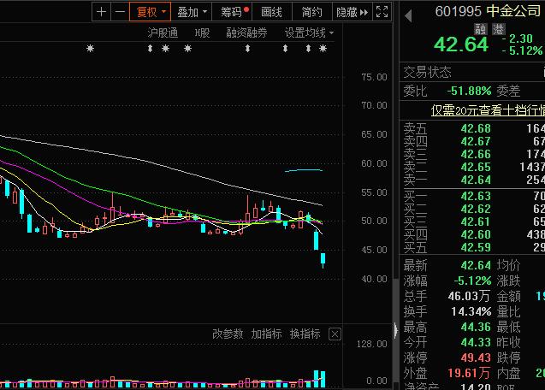Click the latest price 42.64 in header

461,44
